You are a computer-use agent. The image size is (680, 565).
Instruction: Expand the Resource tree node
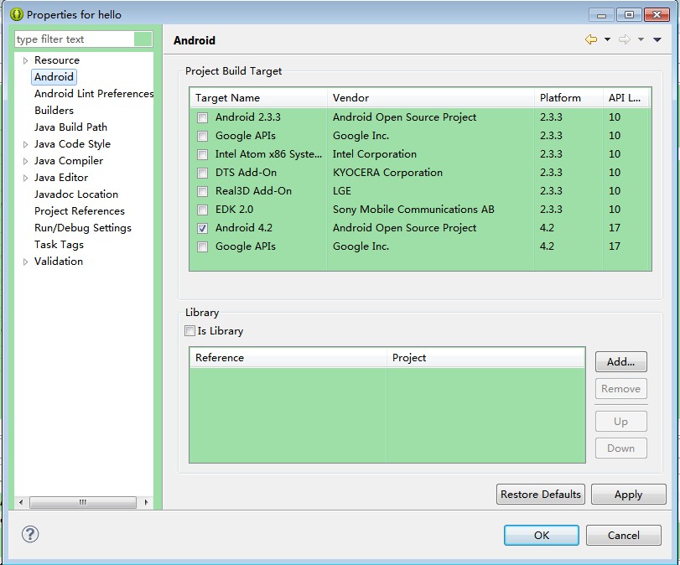tap(26, 60)
